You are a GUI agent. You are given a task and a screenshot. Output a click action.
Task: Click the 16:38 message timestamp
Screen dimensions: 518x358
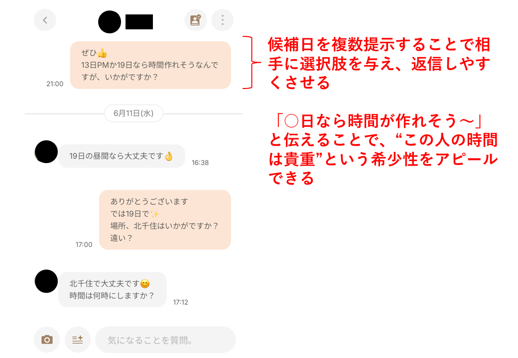point(200,163)
